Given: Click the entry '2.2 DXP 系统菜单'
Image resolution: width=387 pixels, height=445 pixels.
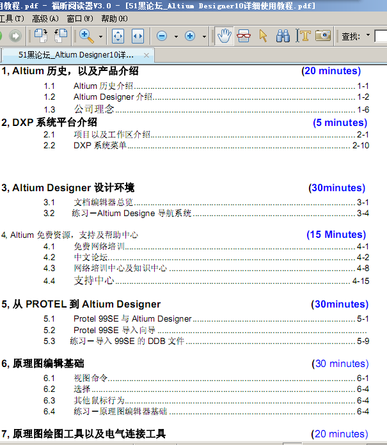Looking at the screenshot, I should pos(207,145).
